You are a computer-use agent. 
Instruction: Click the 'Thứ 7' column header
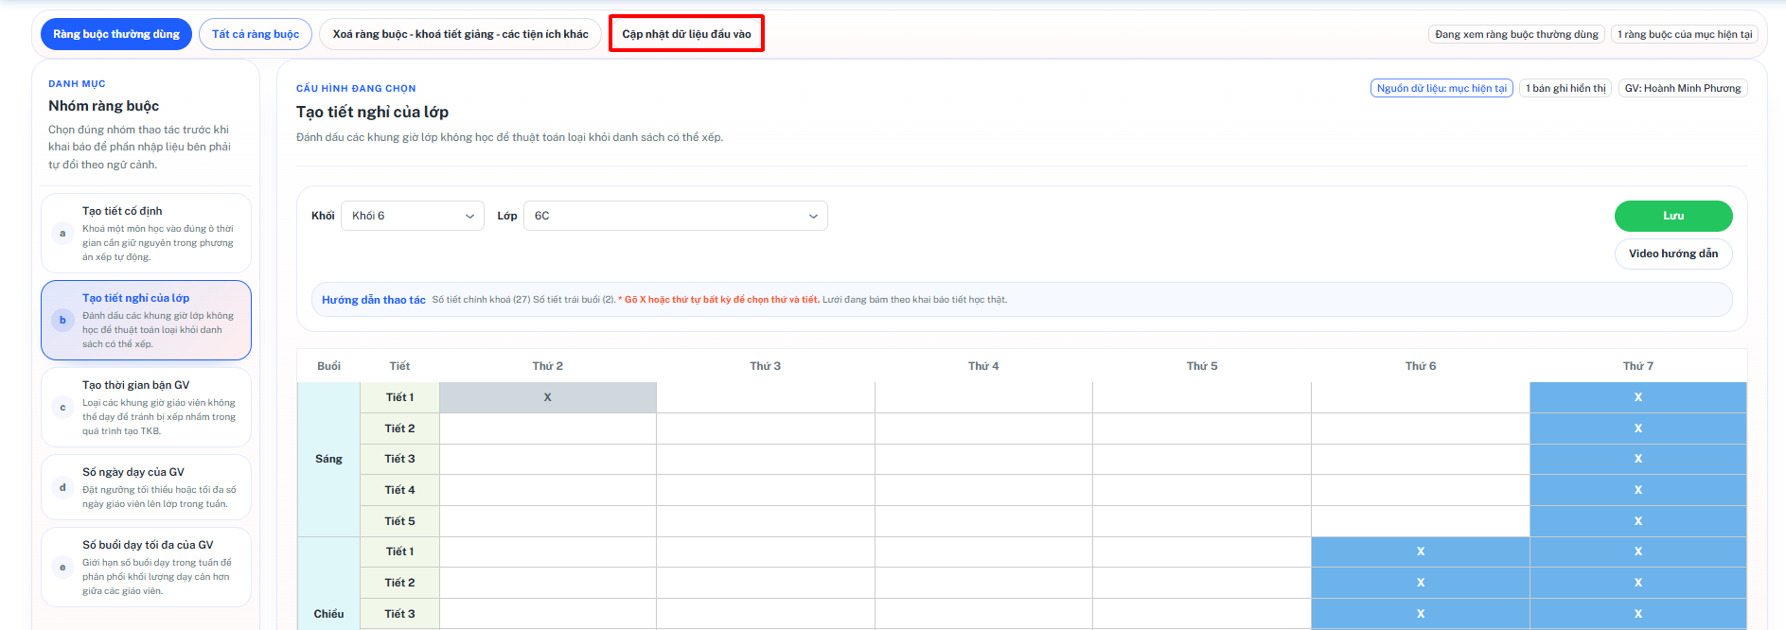click(x=1638, y=366)
